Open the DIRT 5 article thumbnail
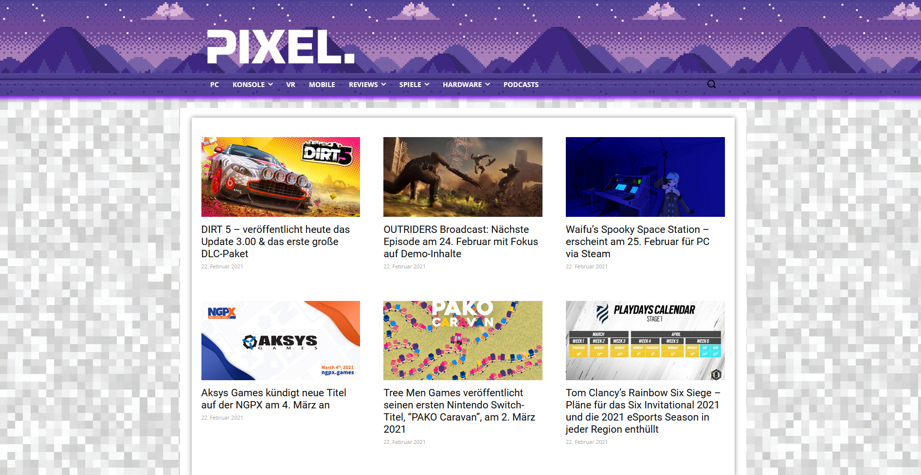921x475 pixels. pos(281,177)
